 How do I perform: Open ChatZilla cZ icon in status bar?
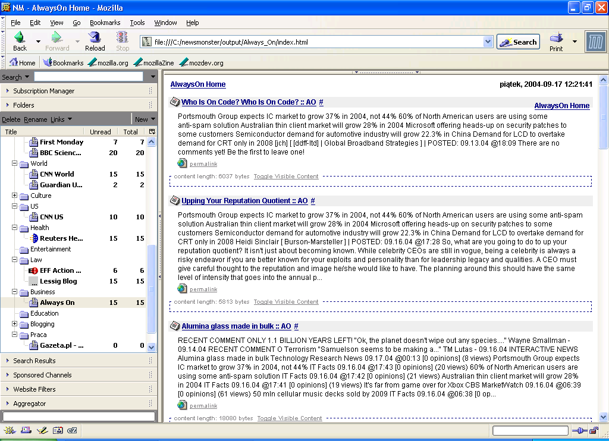pyautogui.click(x=72, y=430)
